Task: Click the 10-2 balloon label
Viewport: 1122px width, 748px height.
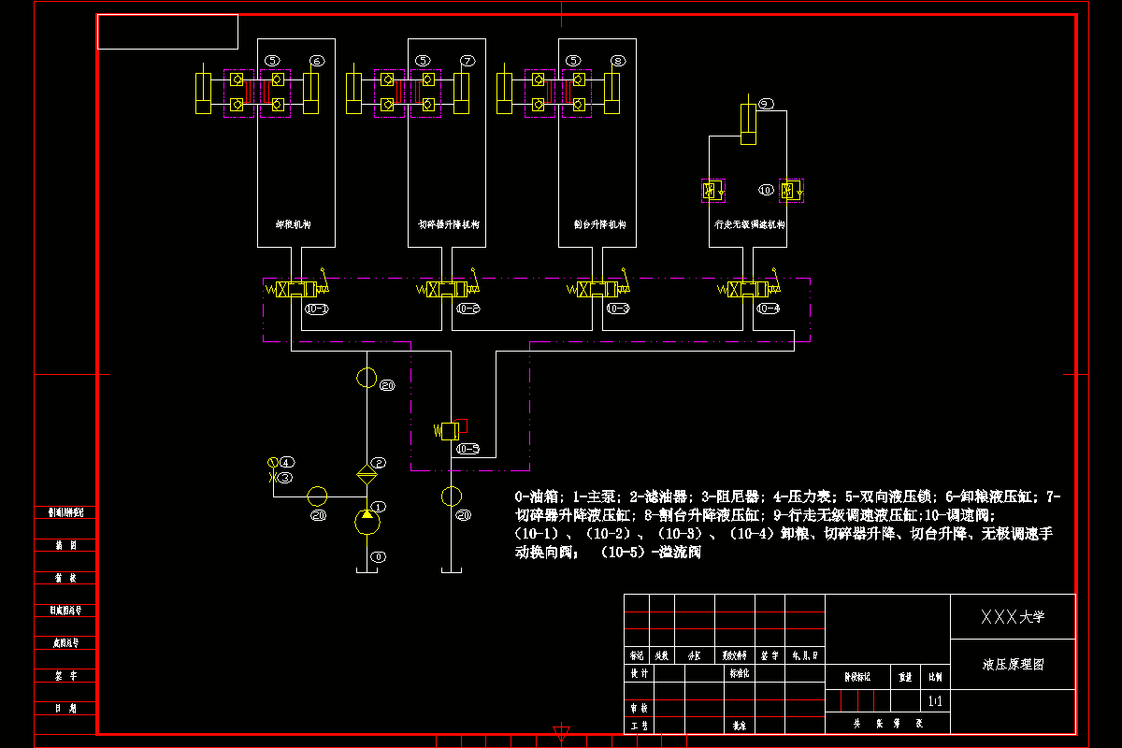Action: tap(468, 309)
